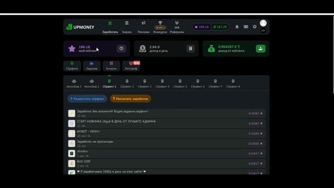Switch to Сёрфинг 6 tab
Viewport: 334px width, 188px height.
198,84
